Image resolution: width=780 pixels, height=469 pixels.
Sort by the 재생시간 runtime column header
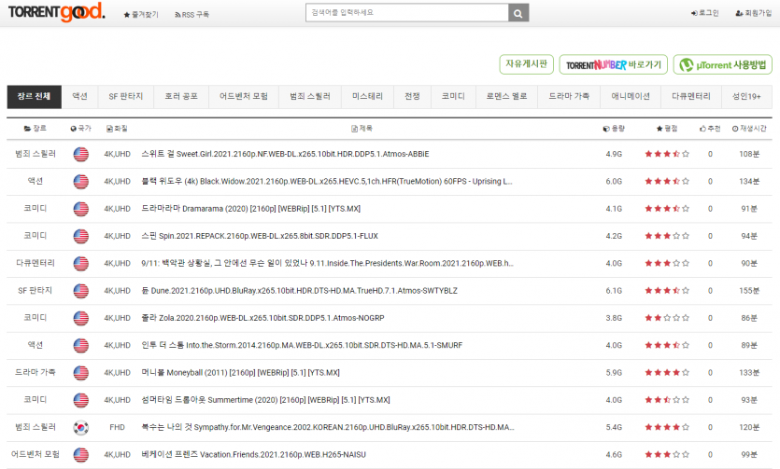[x=749, y=129]
